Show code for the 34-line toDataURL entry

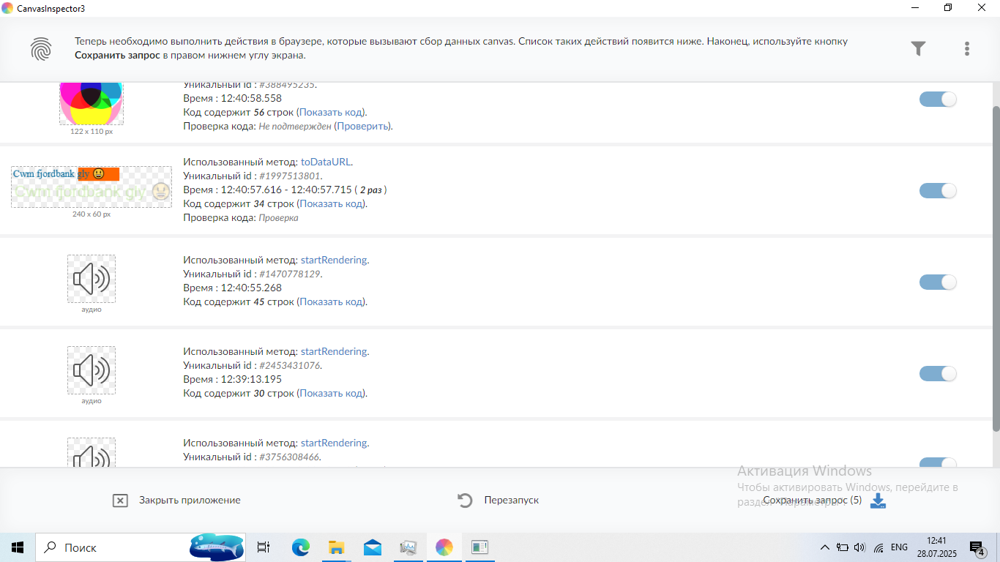pos(331,203)
